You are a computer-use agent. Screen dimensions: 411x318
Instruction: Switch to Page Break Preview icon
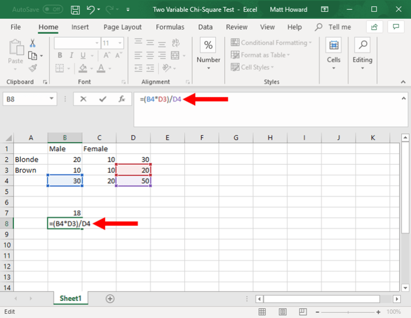pos(303,312)
